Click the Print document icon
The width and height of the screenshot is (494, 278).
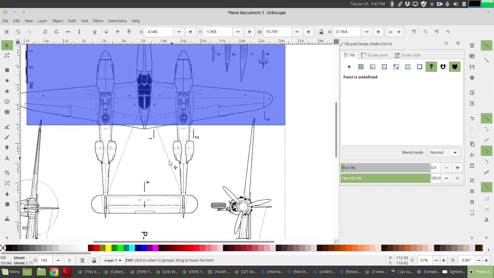pyautogui.click(x=472, y=78)
